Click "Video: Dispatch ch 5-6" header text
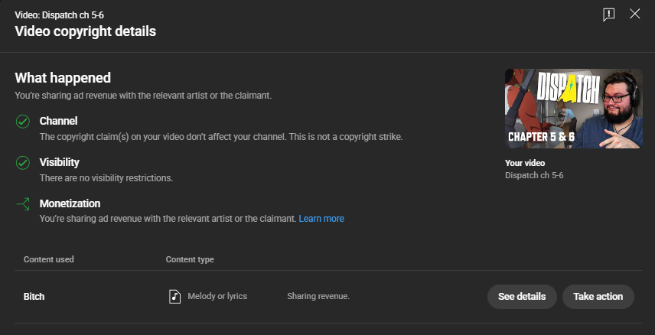Image resolution: width=655 pixels, height=335 pixels. click(60, 15)
